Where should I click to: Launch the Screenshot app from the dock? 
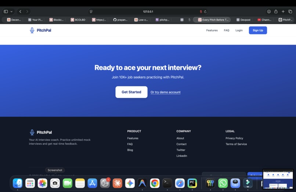coord(55,183)
